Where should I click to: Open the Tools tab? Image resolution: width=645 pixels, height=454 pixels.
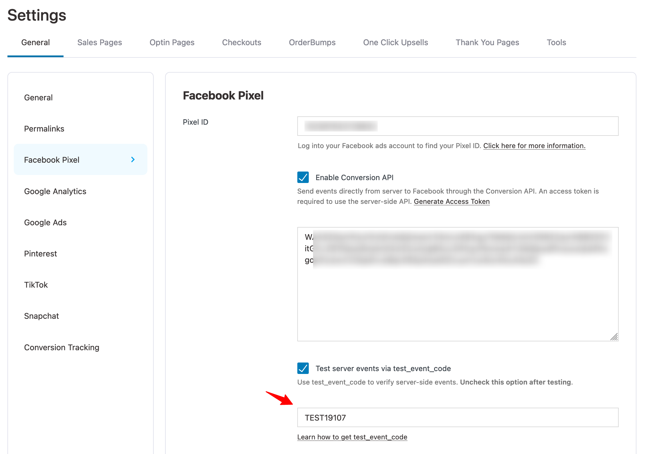[x=556, y=42]
